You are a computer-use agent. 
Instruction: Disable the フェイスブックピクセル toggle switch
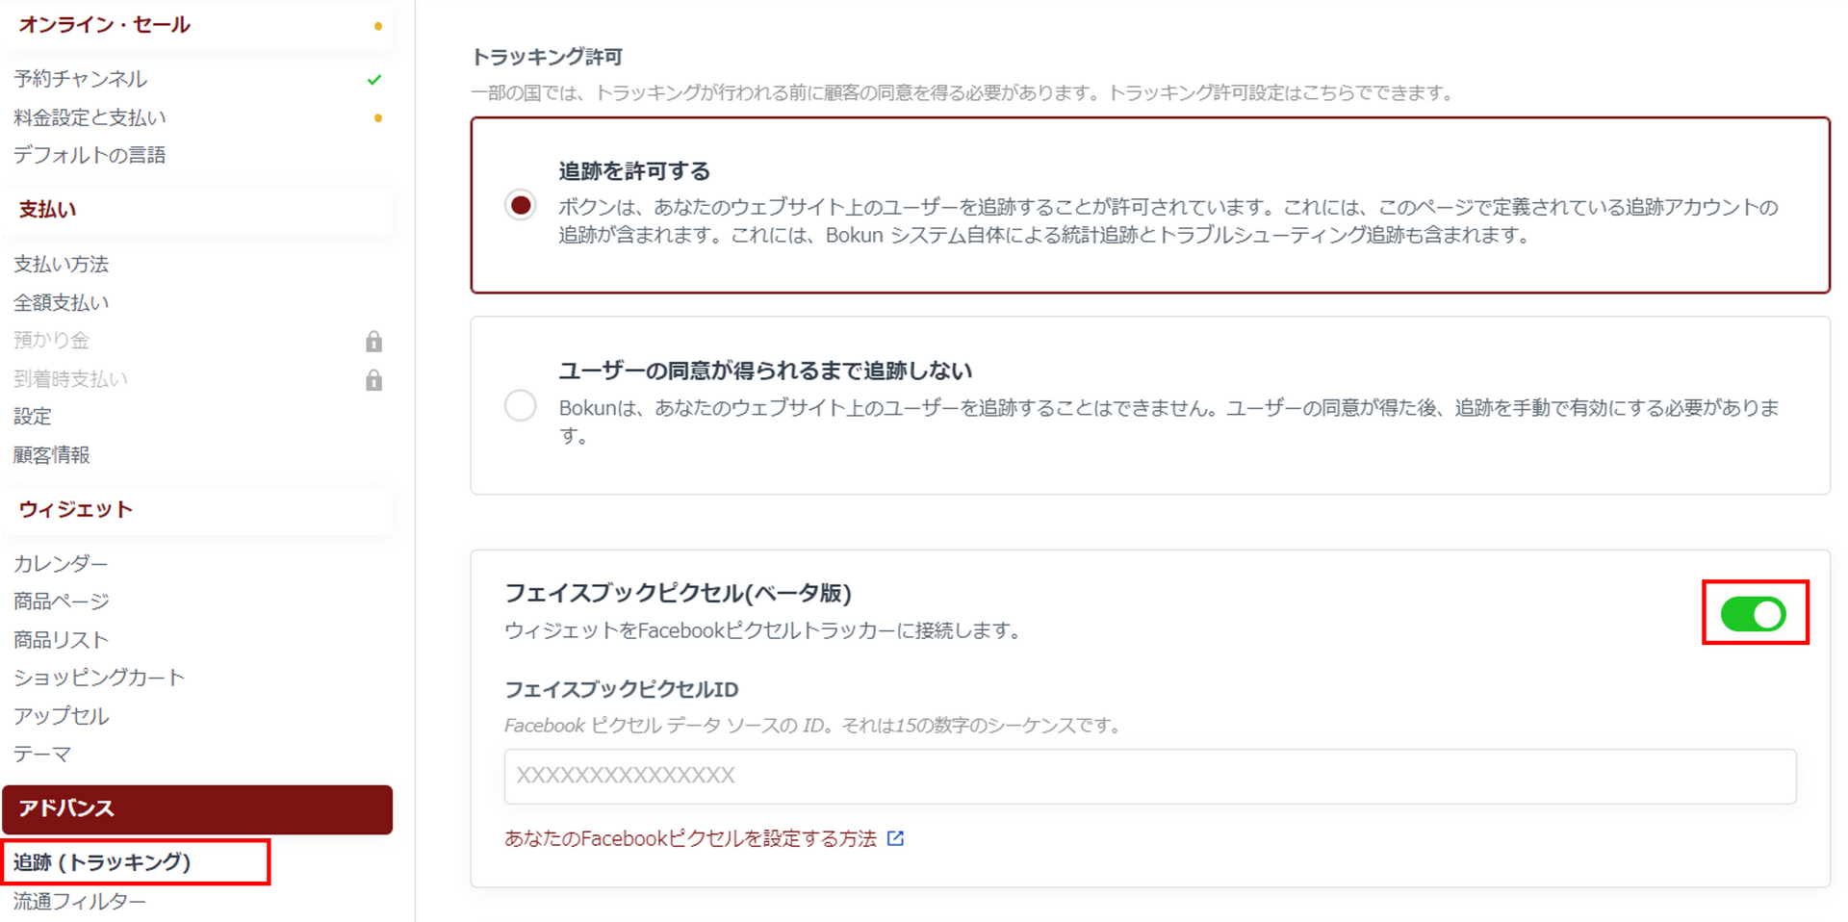[1753, 614]
